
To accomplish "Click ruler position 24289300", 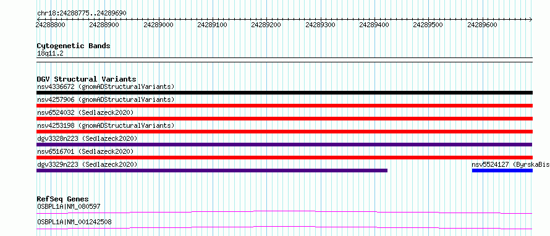I will [x=320, y=25].
